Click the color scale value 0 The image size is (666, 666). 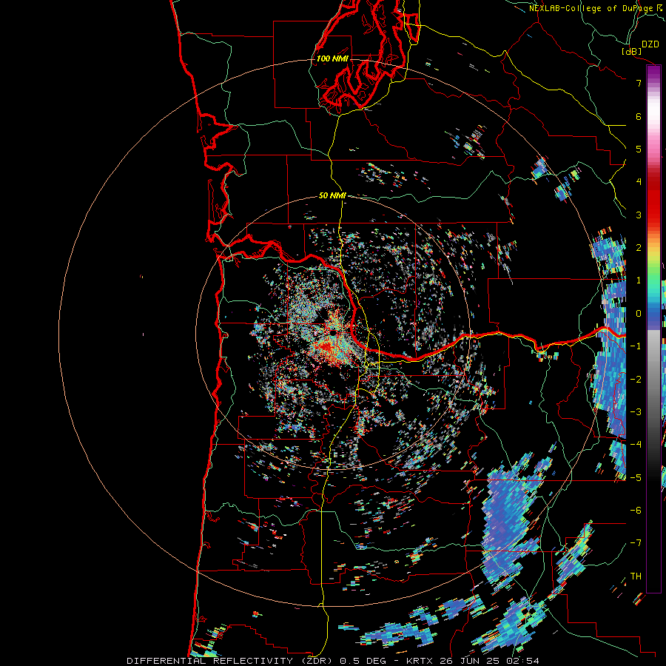[639, 314]
